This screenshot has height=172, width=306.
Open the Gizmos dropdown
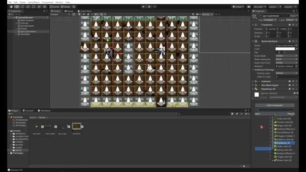[207, 14]
